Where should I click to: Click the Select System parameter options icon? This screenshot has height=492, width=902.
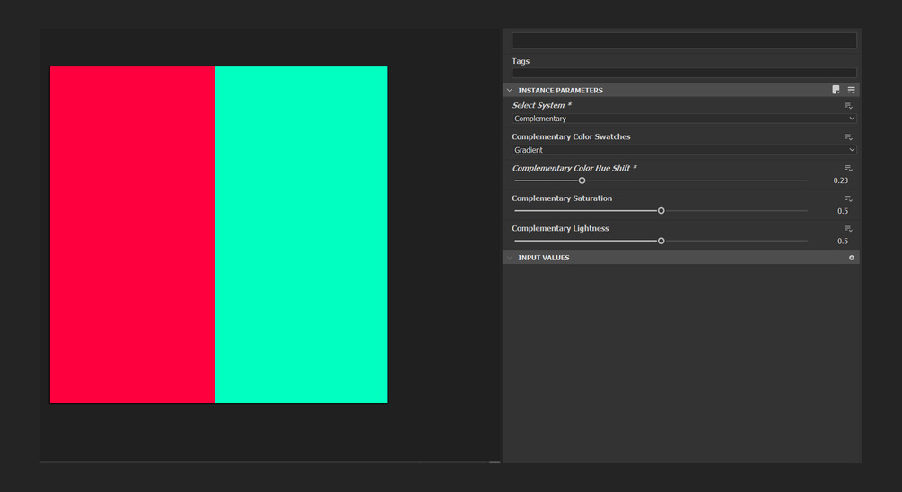(848, 106)
